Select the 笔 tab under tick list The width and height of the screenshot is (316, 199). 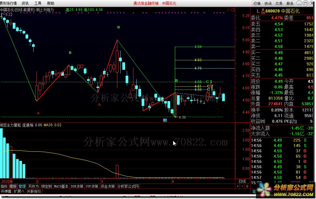point(254,192)
